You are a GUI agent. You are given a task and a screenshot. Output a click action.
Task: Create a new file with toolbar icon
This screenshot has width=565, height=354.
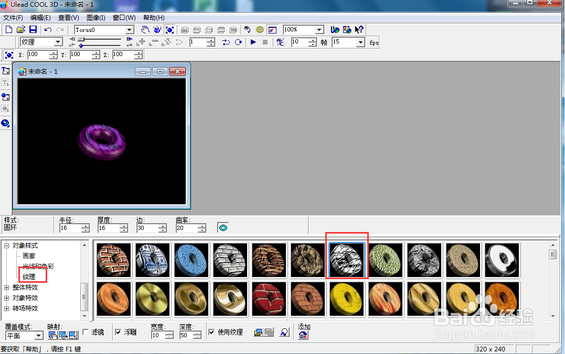[x=9, y=30]
